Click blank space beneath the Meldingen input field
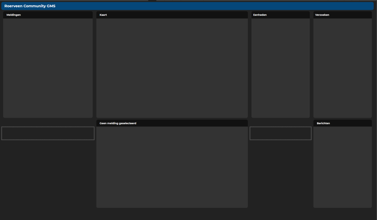This screenshot has width=377, height=220. [x=48, y=174]
